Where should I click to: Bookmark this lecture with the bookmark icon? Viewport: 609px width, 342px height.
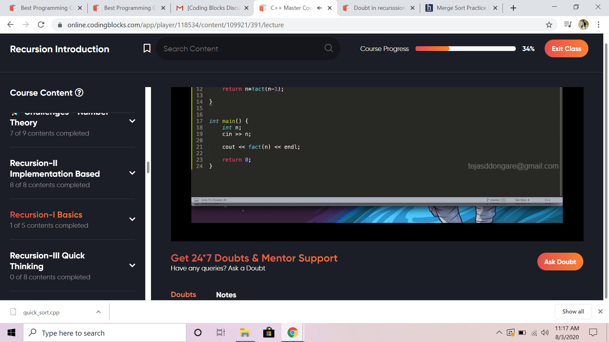click(147, 48)
